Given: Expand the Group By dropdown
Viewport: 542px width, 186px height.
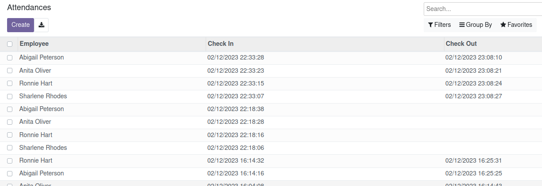Looking at the screenshot, I should (x=476, y=25).
